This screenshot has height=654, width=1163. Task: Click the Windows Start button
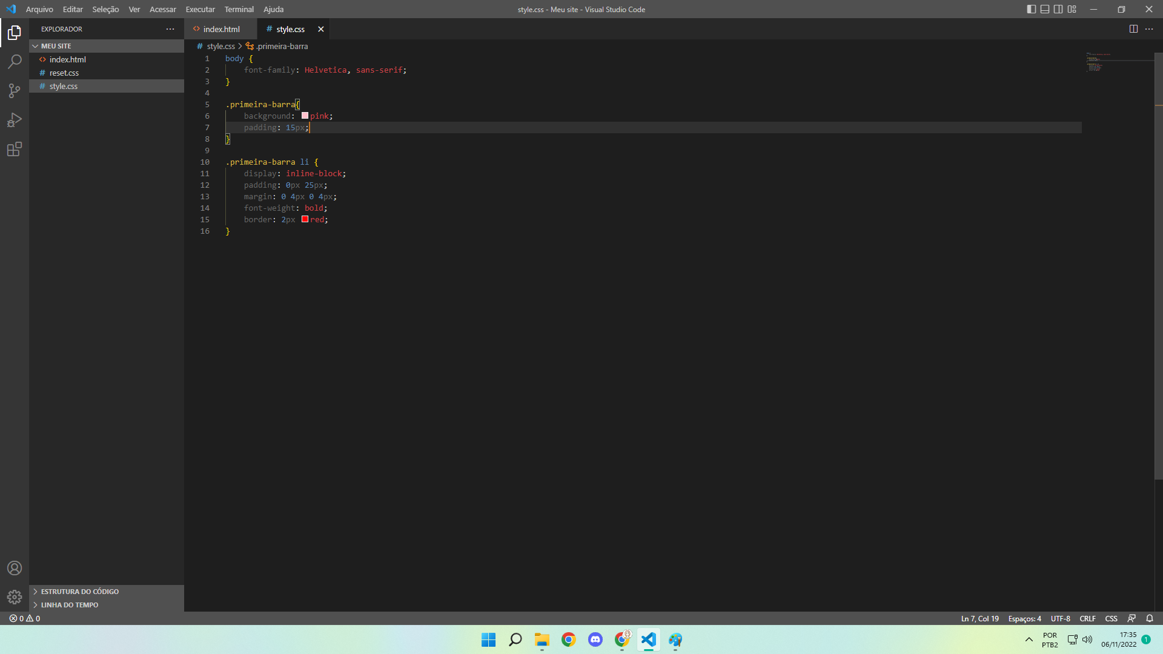click(488, 639)
